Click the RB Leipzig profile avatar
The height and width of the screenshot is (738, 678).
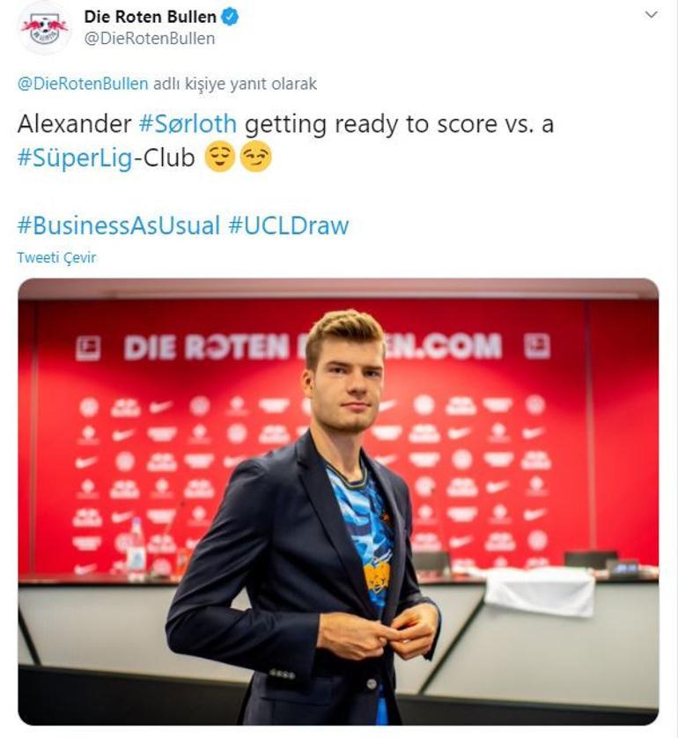[x=45, y=27]
